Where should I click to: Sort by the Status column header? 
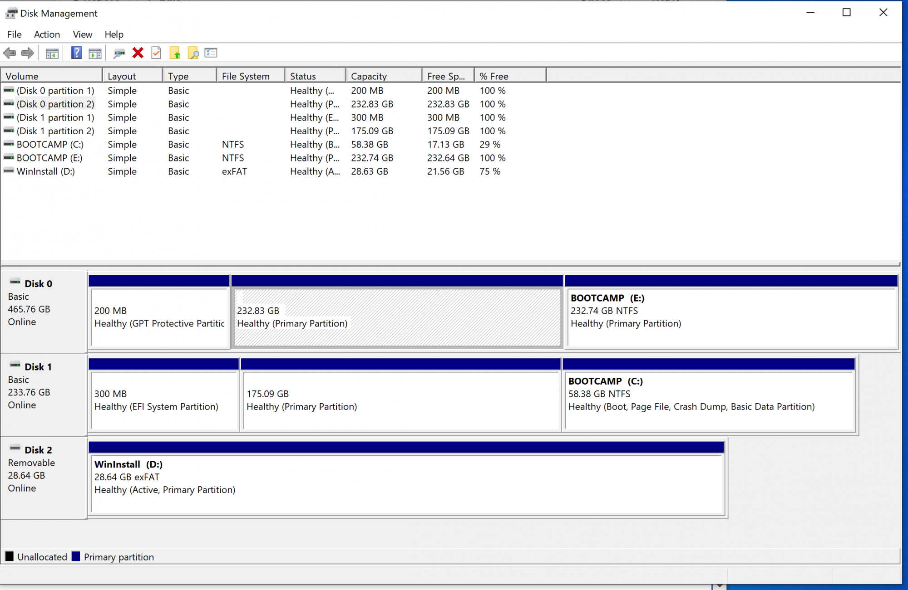(316, 76)
